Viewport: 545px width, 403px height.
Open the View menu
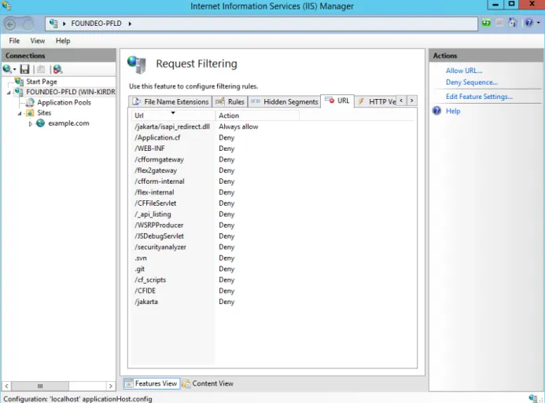click(37, 41)
